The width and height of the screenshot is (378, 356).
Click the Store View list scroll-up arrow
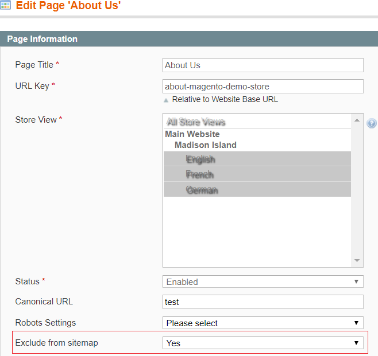click(x=357, y=120)
